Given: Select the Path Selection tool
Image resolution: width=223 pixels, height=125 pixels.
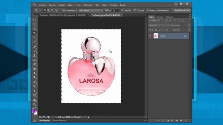Looking at the screenshot, I should (x=34, y=91).
